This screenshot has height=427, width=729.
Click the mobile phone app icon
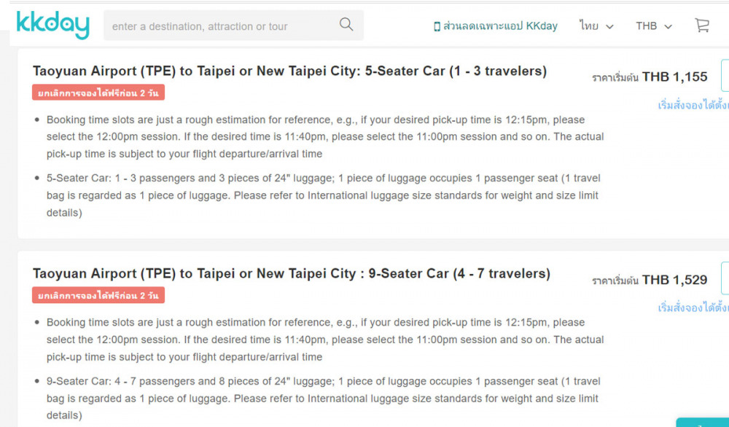point(437,26)
